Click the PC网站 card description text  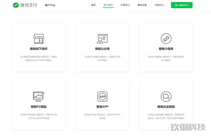[x=39, y=116]
